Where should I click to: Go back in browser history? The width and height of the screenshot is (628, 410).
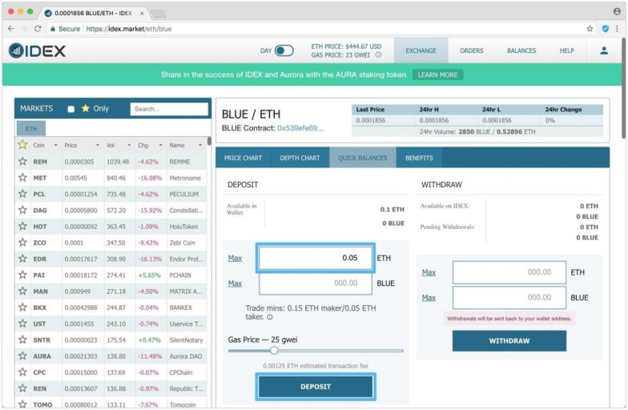11,29
